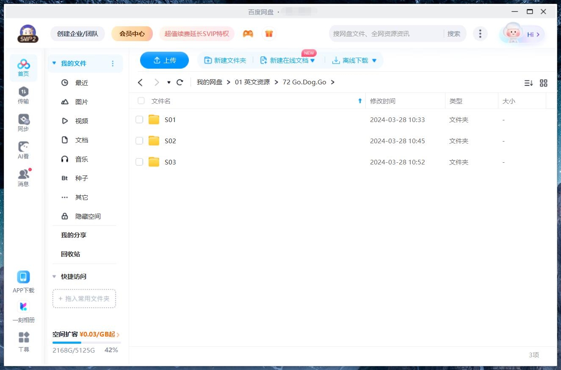The image size is (561, 370).
Task: Expand the 新建在线文档 dropdown
Action: pyautogui.click(x=312, y=60)
